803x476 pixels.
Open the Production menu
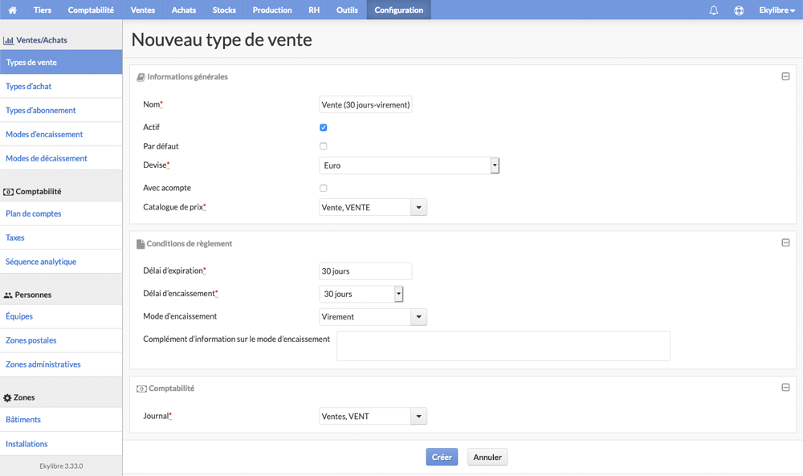272,10
